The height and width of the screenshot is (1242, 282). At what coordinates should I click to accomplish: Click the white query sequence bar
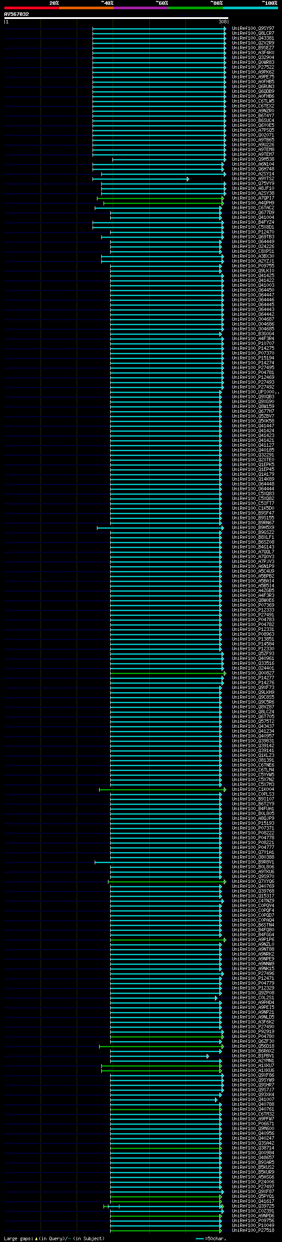116,18
